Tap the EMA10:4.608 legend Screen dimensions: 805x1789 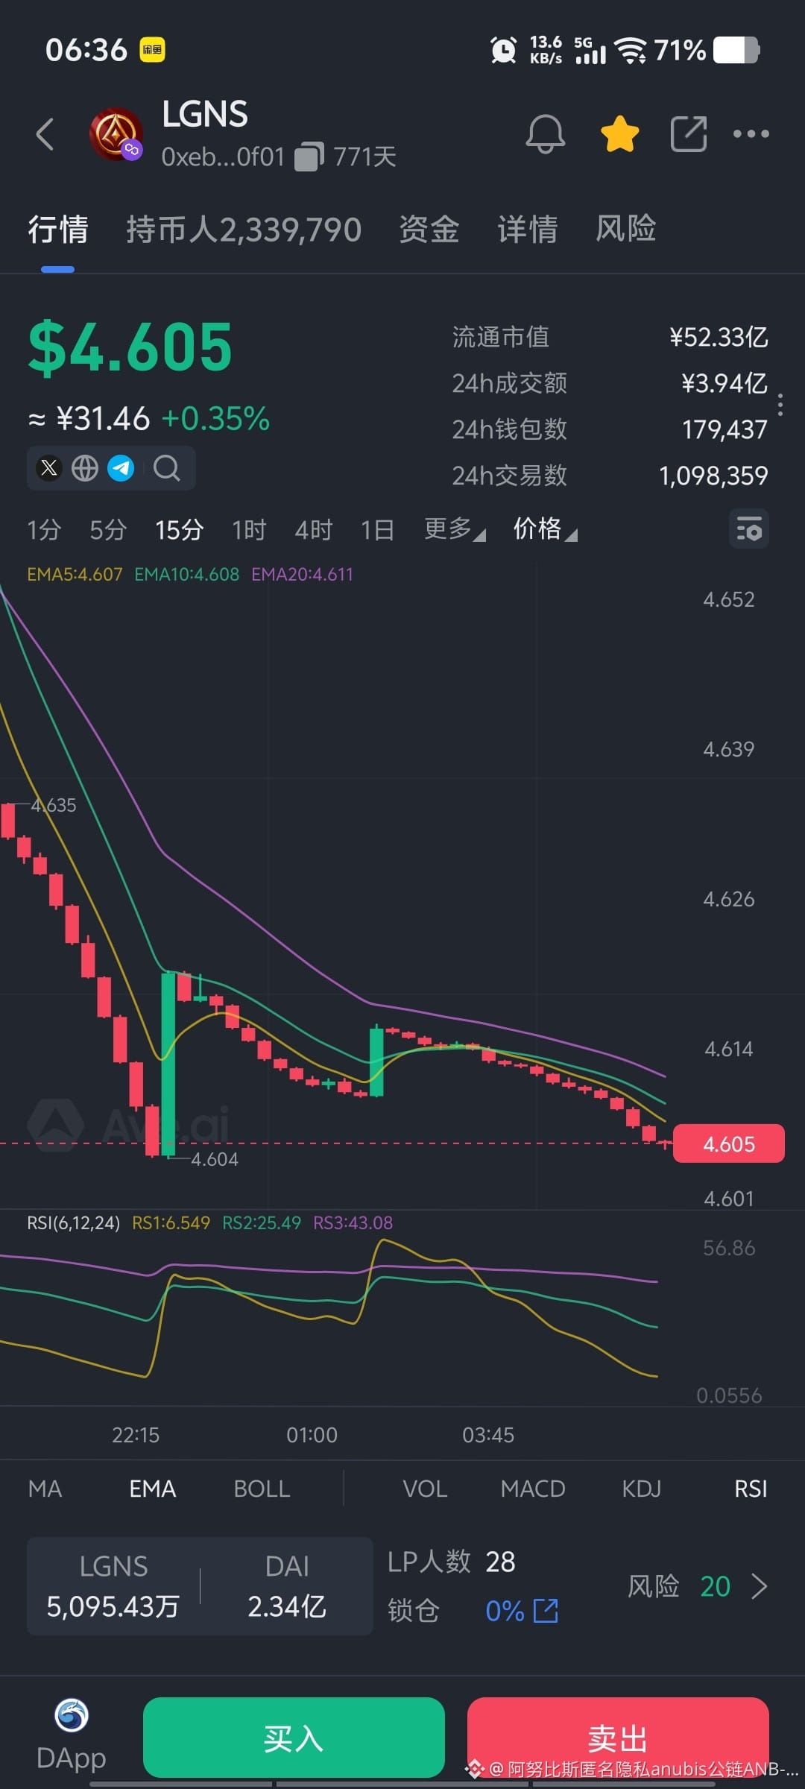tap(187, 574)
